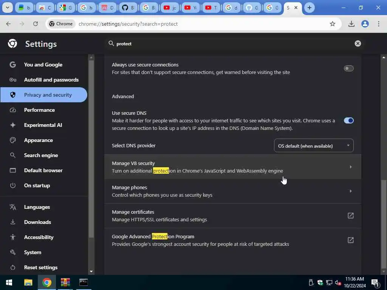Open a new tab with plus button
The image size is (387, 290).
coord(309,8)
